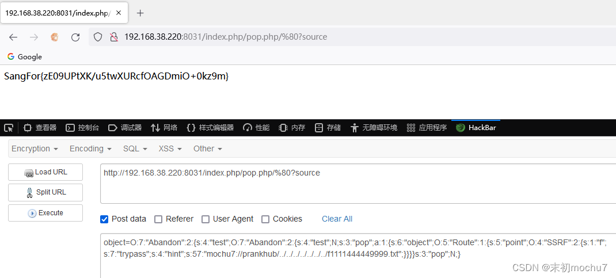Click the browser address bar URL
The height and width of the screenshot is (278, 616).
tap(226, 37)
